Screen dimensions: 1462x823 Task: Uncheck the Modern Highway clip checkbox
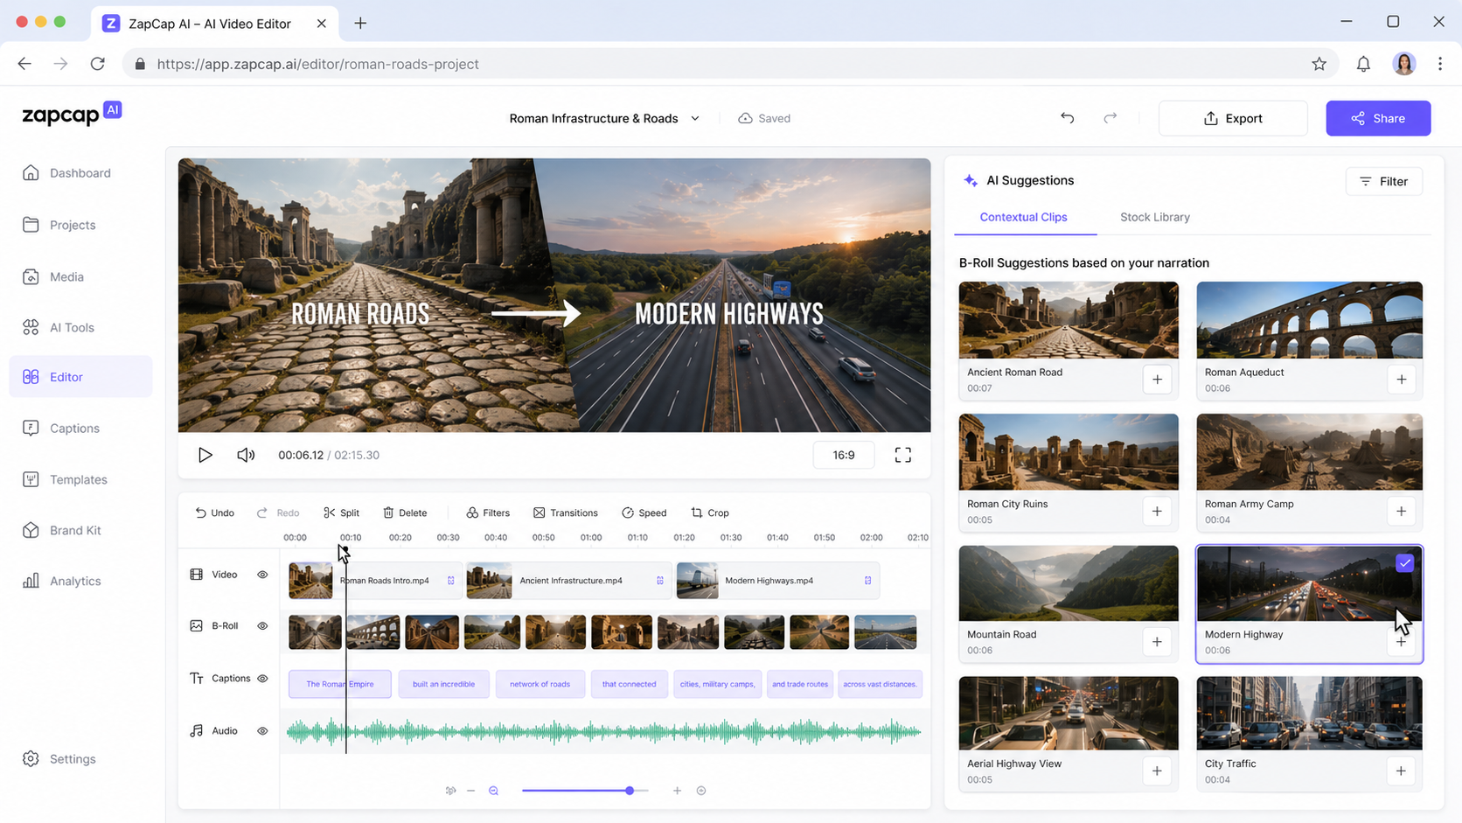tap(1404, 563)
